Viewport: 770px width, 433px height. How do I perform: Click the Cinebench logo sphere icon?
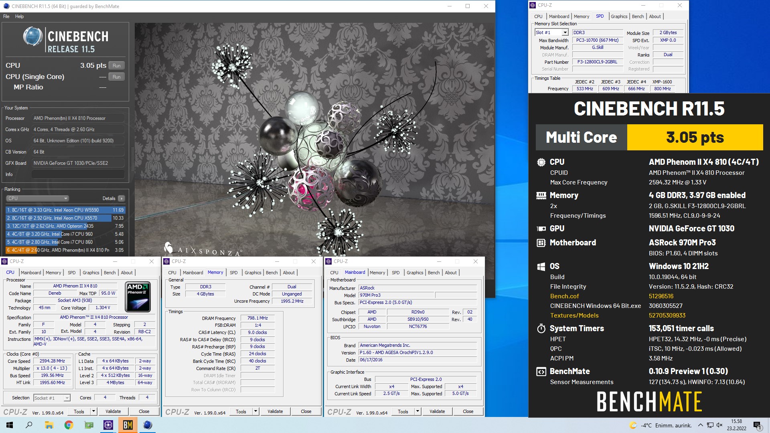click(33, 36)
